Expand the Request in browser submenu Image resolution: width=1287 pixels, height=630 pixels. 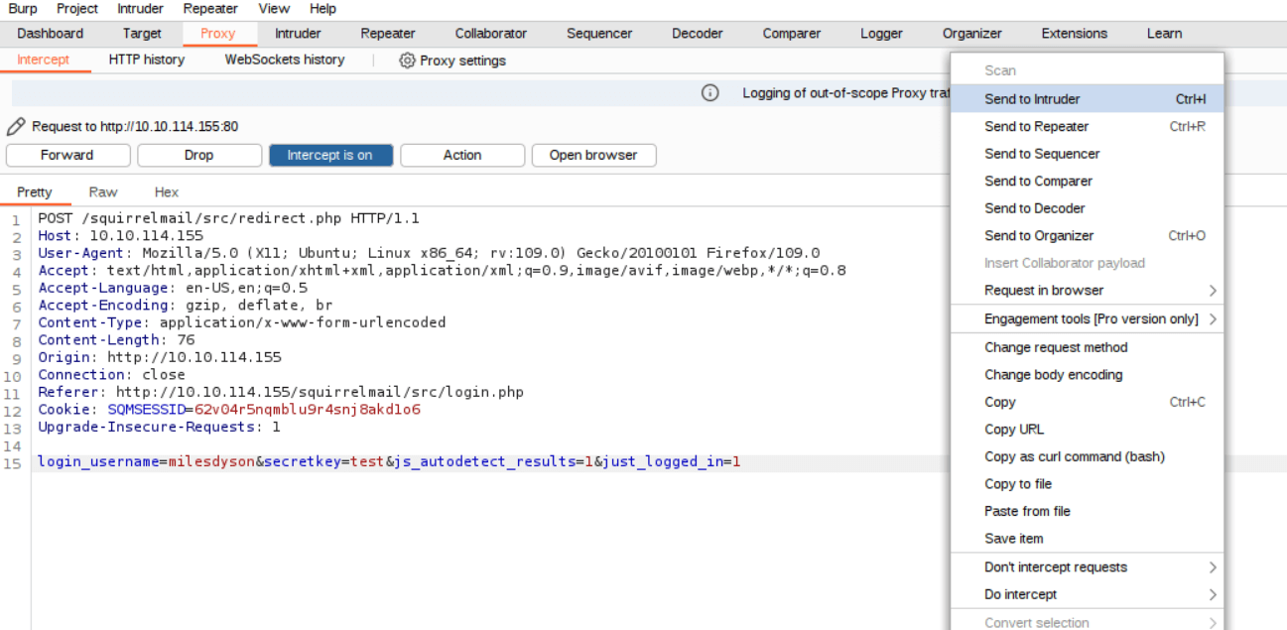pos(1212,291)
